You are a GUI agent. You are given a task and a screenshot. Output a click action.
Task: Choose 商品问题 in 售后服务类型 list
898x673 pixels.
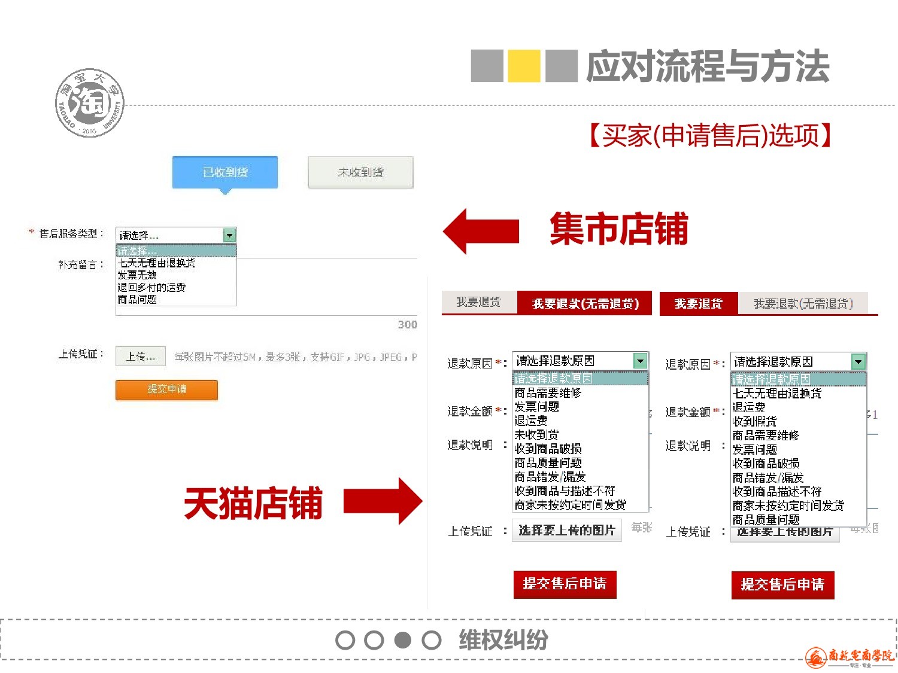(176, 299)
